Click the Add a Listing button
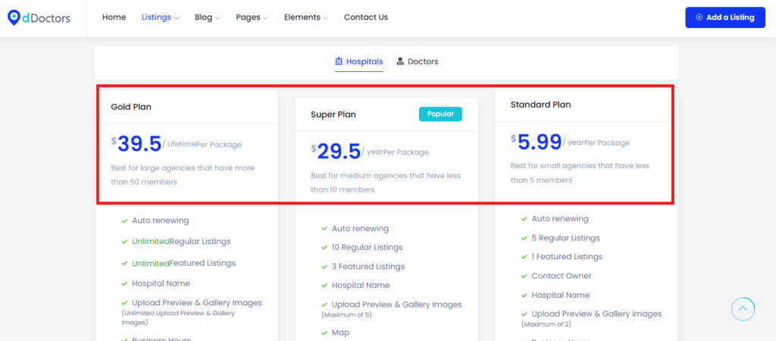The image size is (776, 341). tap(725, 17)
